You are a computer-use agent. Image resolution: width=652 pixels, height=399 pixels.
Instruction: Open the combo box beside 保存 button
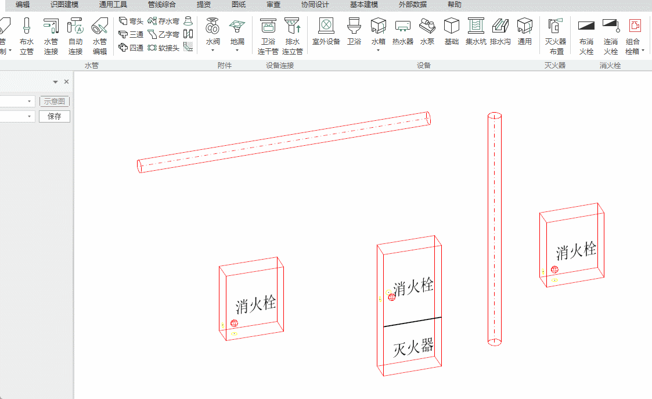(x=17, y=116)
